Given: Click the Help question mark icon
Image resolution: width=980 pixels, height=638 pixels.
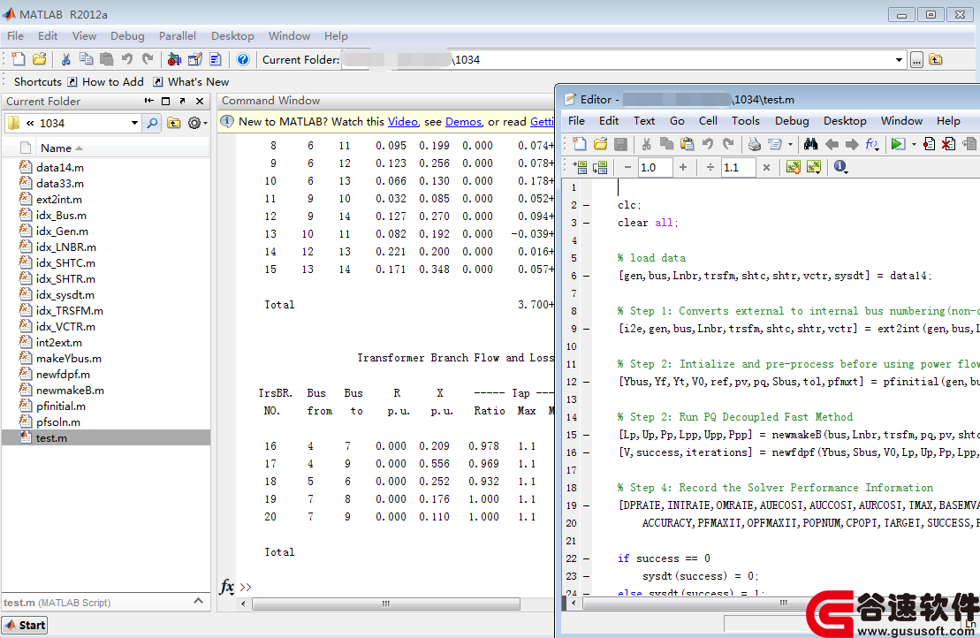Looking at the screenshot, I should 243,59.
